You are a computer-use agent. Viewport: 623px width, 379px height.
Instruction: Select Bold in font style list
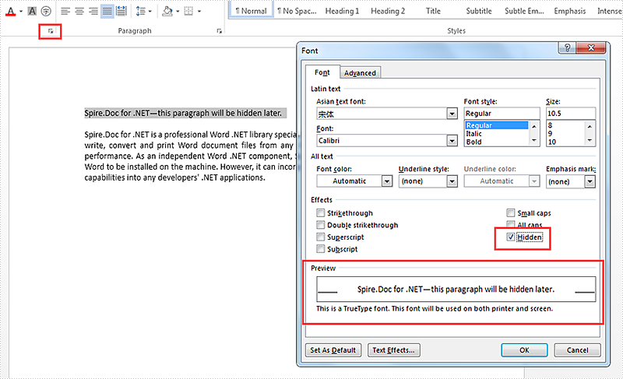(x=497, y=142)
